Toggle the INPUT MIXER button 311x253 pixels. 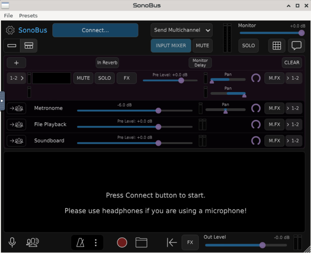pyautogui.click(x=171, y=46)
